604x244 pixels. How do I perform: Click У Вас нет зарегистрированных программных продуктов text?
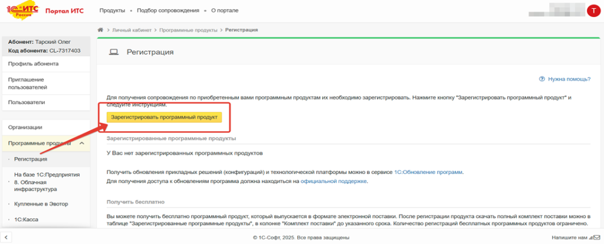pos(185,153)
